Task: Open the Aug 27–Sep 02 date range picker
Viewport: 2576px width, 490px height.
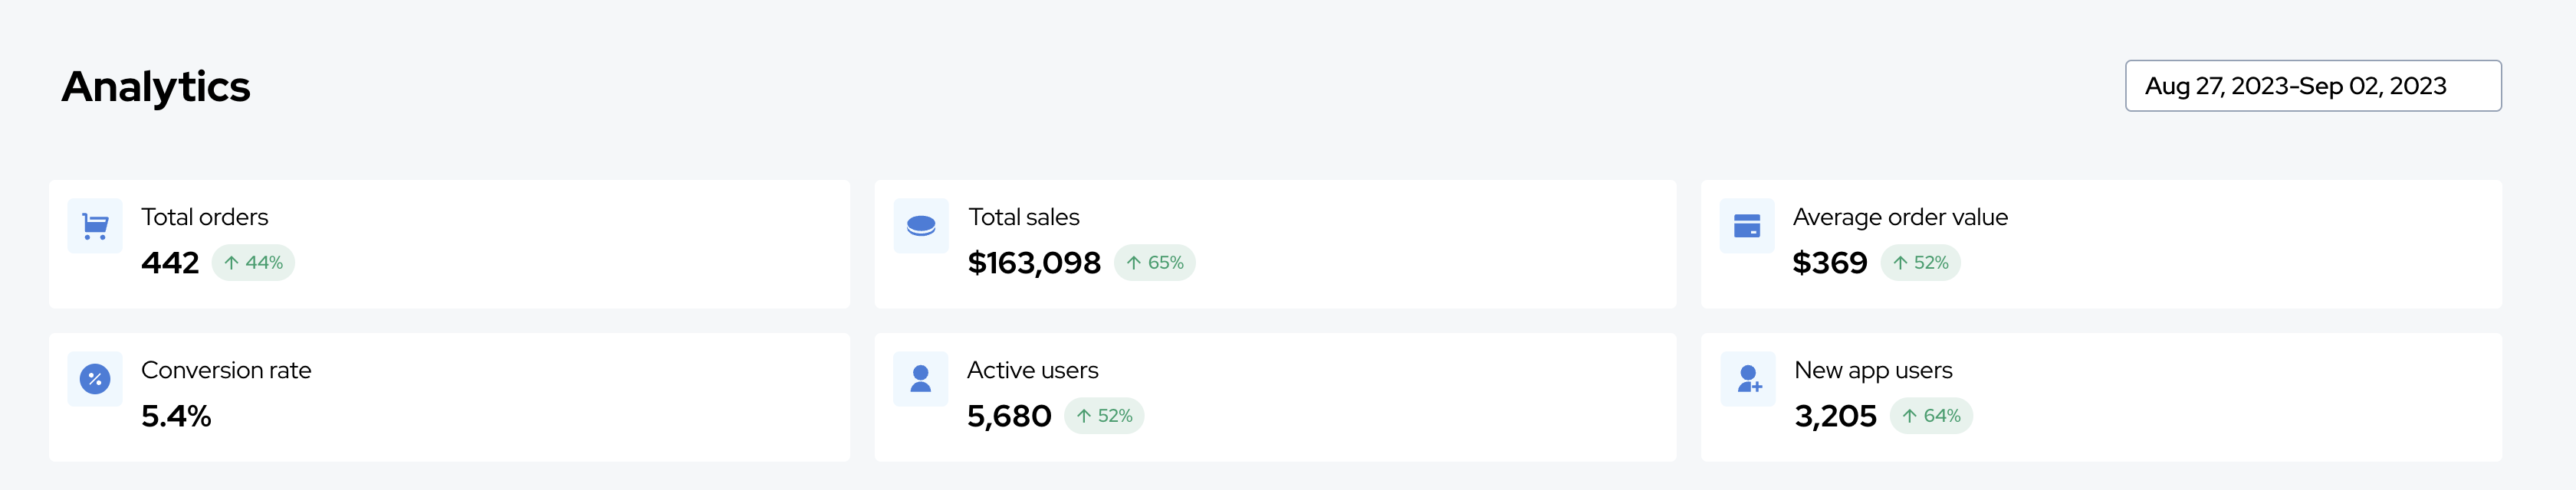Action: 2313,86
